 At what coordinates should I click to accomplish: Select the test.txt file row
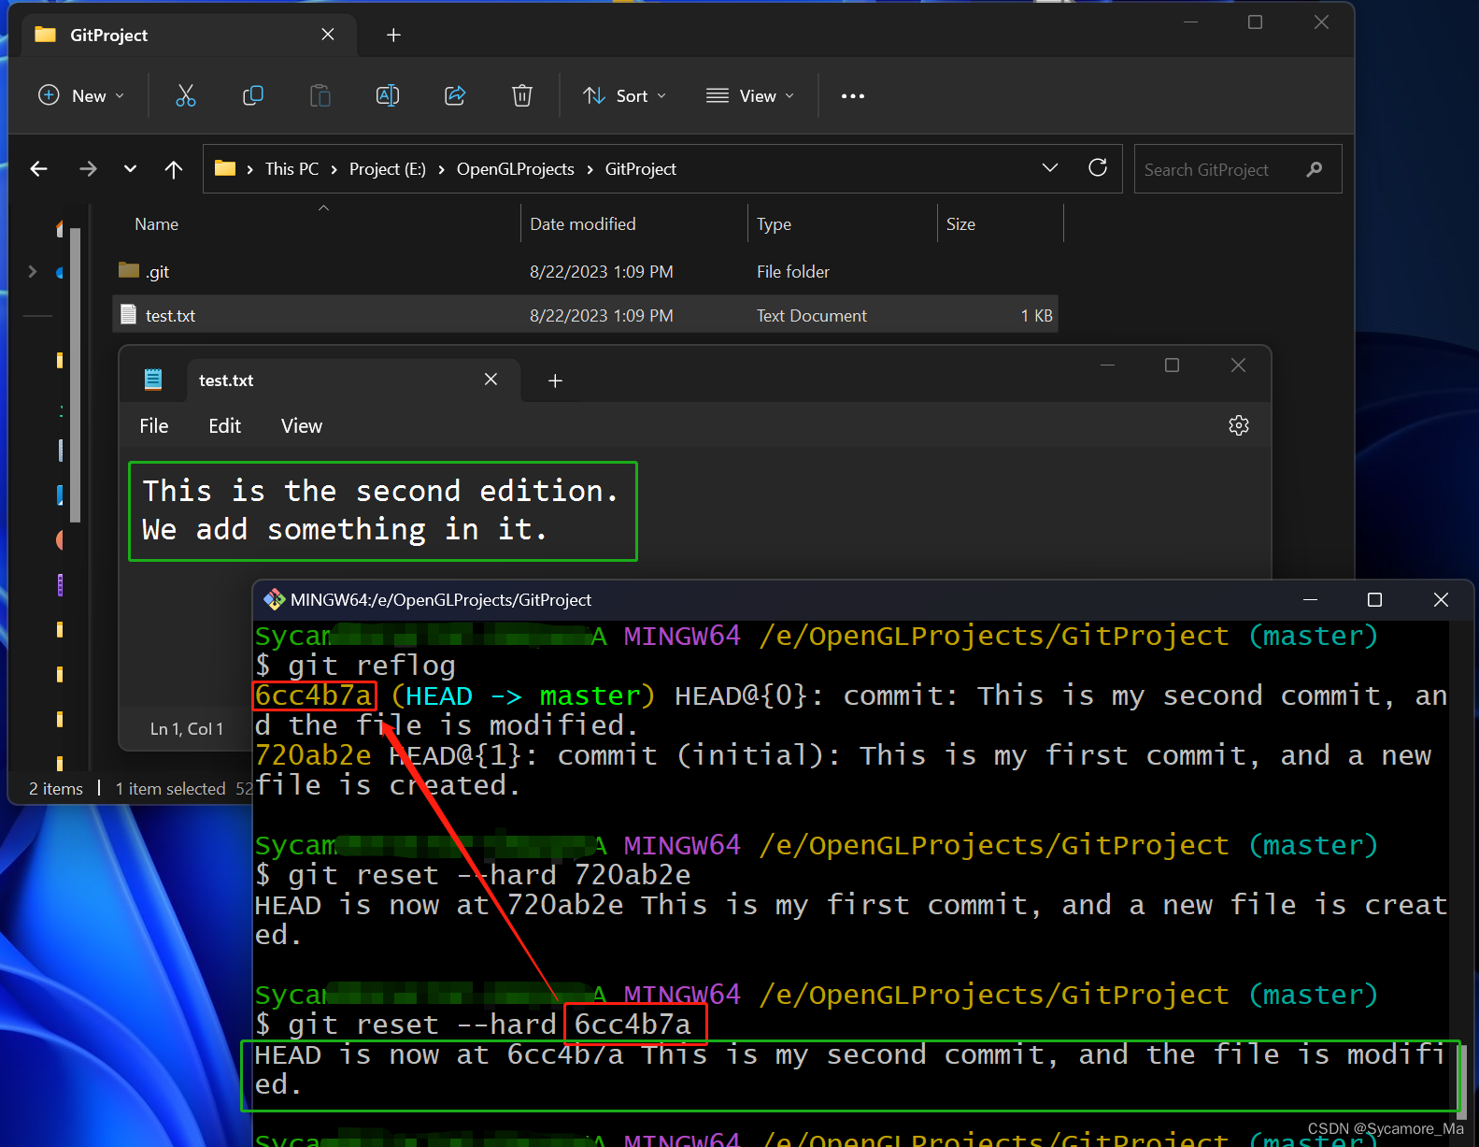586,315
